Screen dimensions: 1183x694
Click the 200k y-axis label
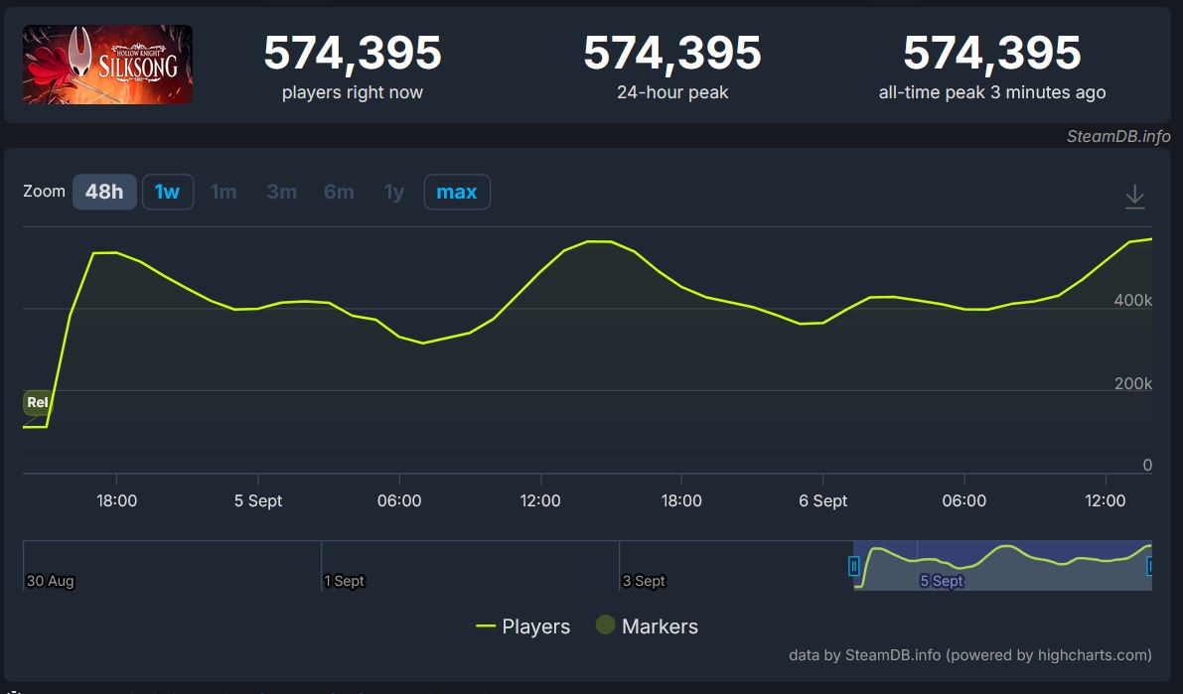[x=1133, y=383]
